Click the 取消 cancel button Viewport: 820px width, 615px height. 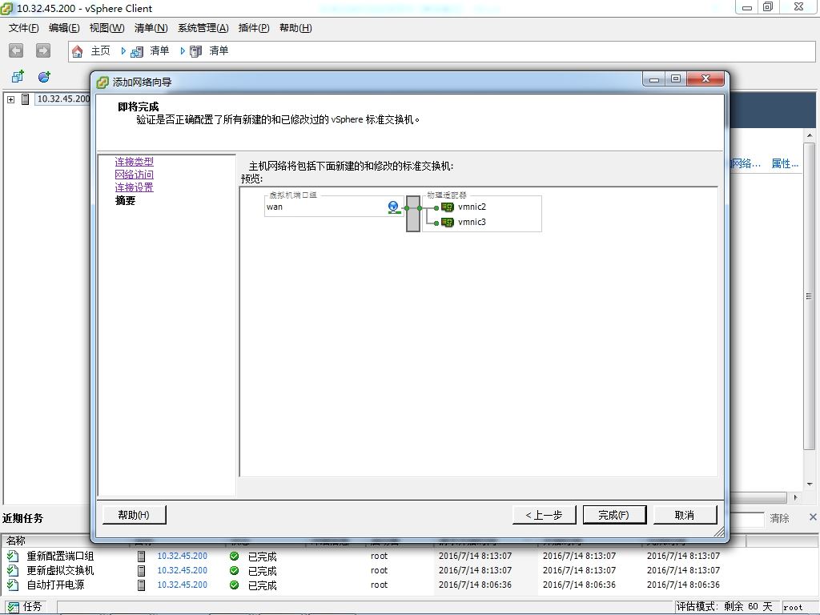(685, 515)
